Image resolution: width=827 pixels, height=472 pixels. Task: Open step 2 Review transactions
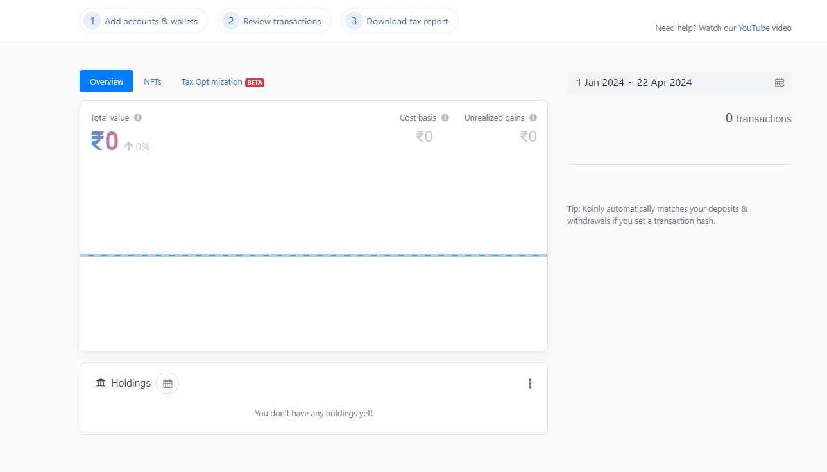click(275, 21)
